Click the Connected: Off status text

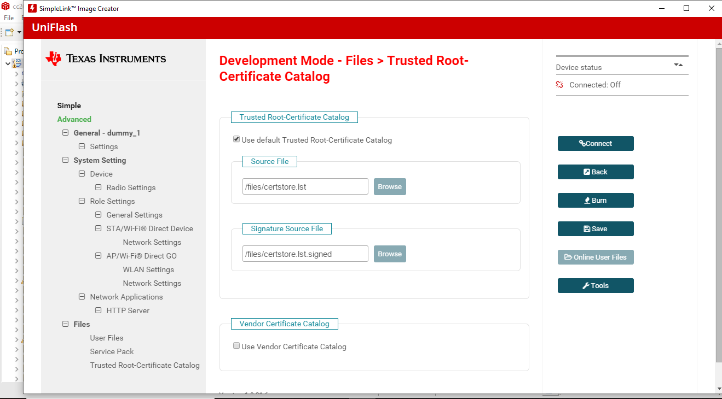click(595, 85)
